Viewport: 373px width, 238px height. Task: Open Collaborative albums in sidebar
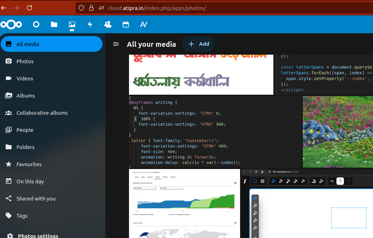(52, 113)
